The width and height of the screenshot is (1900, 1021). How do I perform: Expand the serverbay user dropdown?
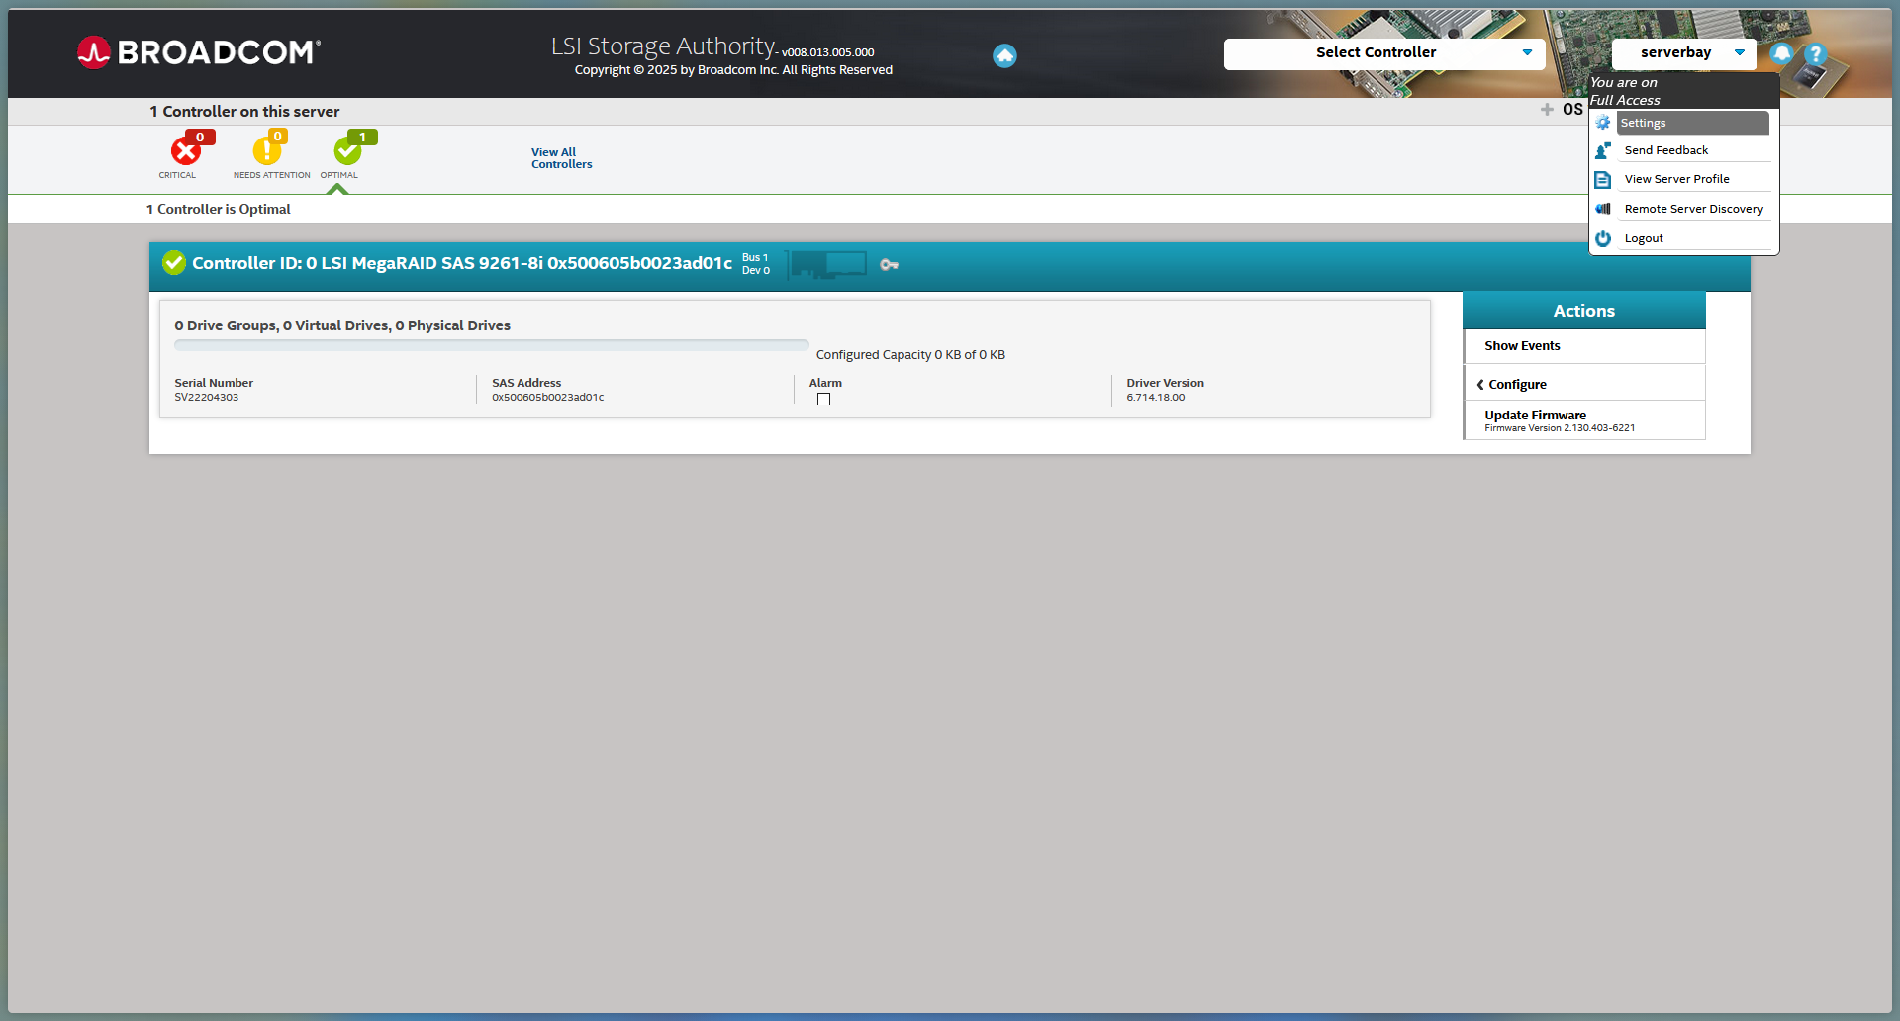1684,53
